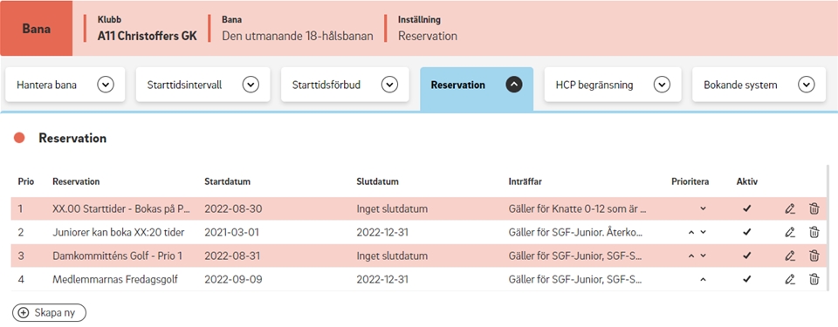This screenshot has height=327, width=838.
Task: Click the red Bana header block
Action: 37,28
